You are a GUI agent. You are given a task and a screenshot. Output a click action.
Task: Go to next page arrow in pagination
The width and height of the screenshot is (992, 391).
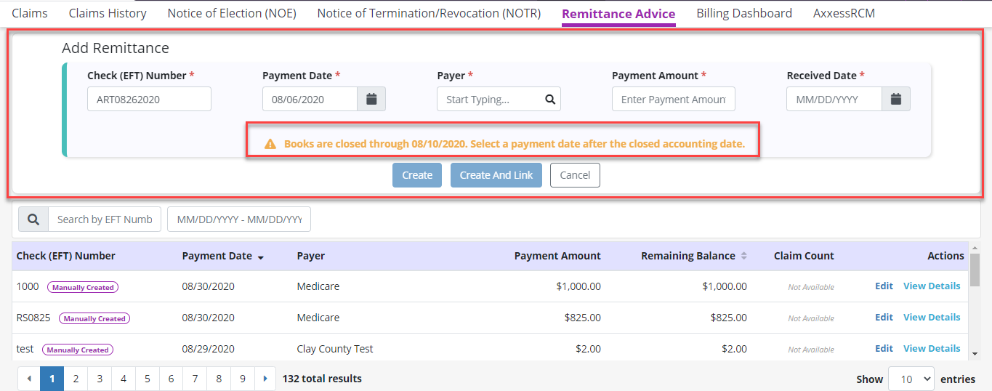point(265,379)
